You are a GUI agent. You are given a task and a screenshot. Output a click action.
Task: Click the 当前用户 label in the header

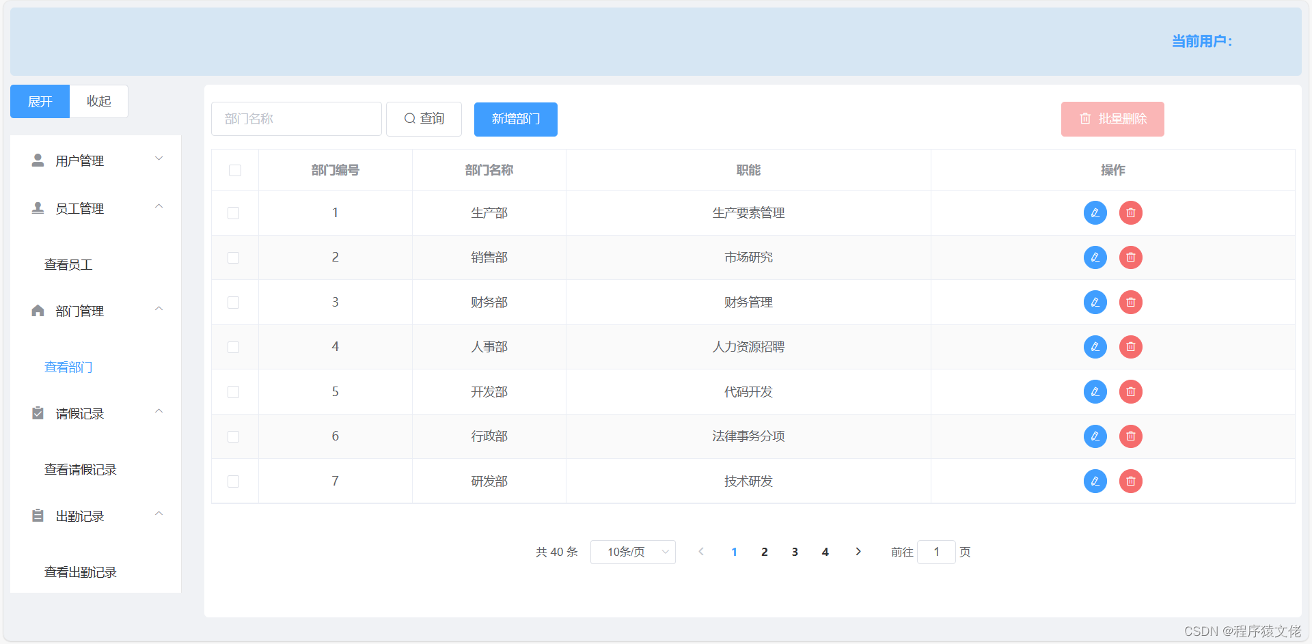click(x=1202, y=42)
